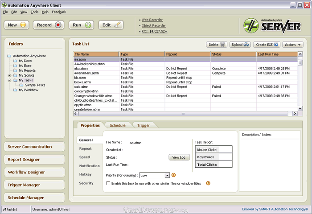Open the Edit menu
Screen dimensions: 312x214
coord(14,12)
